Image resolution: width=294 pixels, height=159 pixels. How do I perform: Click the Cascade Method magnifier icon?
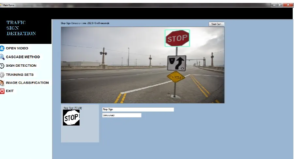pyautogui.click(x=2, y=57)
